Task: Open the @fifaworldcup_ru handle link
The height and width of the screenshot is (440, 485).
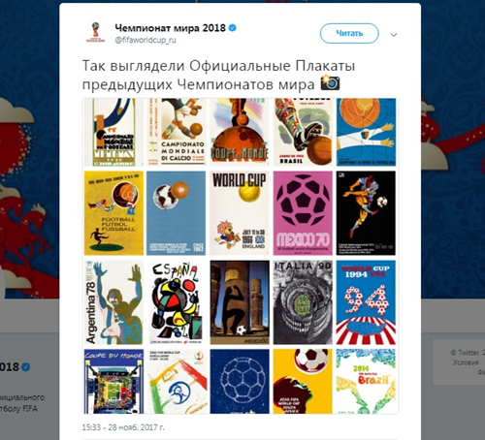Action: (145, 40)
